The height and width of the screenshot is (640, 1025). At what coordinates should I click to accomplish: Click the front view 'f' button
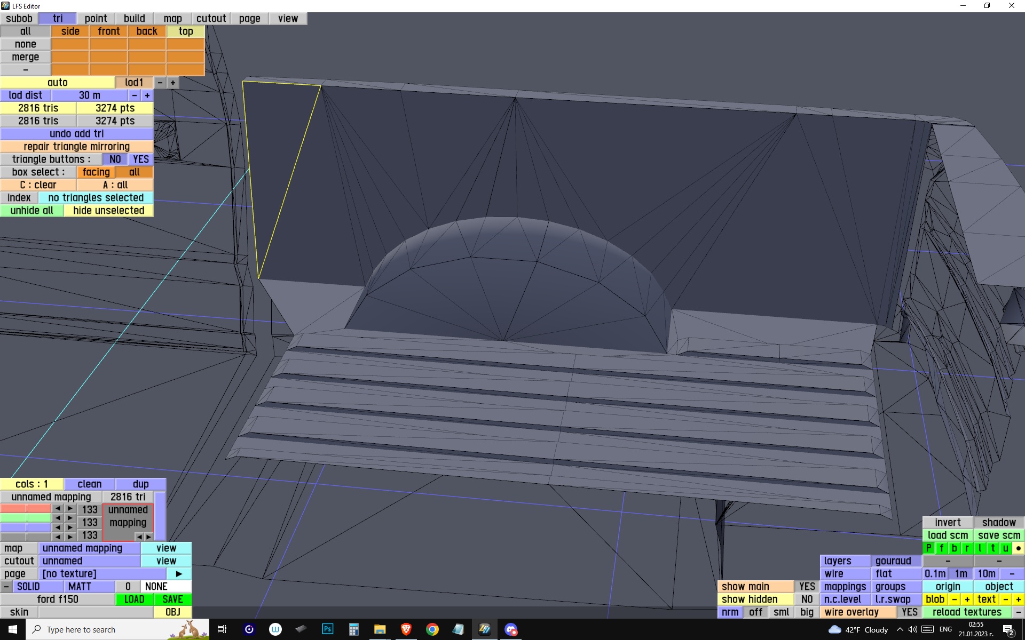(x=941, y=548)
